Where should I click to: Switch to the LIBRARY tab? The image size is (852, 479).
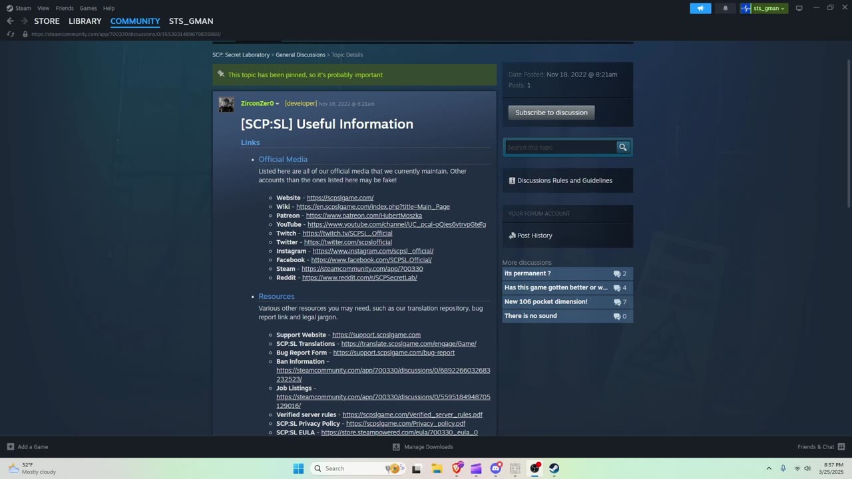pos(85,21)
